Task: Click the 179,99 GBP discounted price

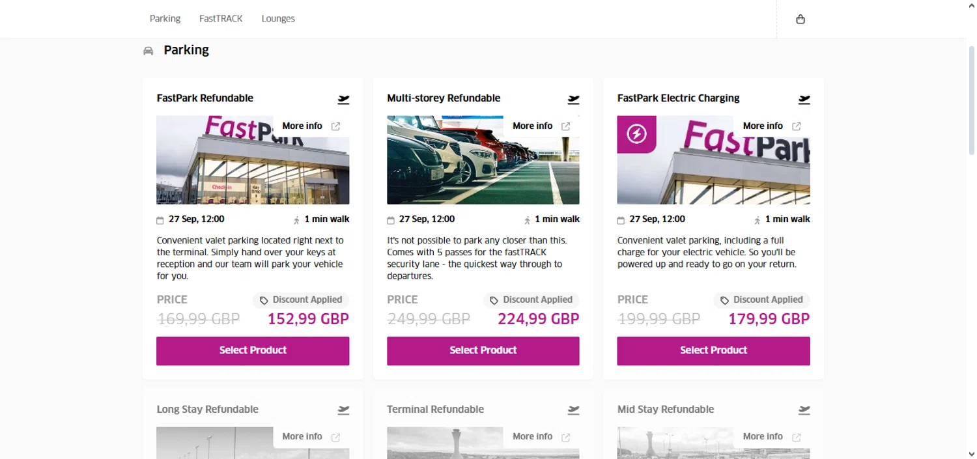Action: (x=769, y=319)
